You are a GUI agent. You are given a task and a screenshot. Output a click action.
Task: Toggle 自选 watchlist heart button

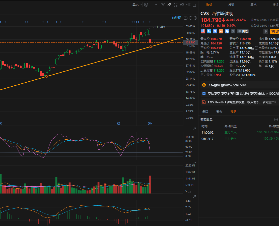pos(243,32)
